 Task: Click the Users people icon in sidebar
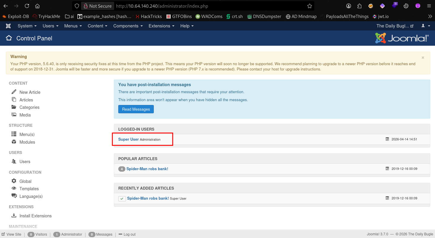point(14,161)
